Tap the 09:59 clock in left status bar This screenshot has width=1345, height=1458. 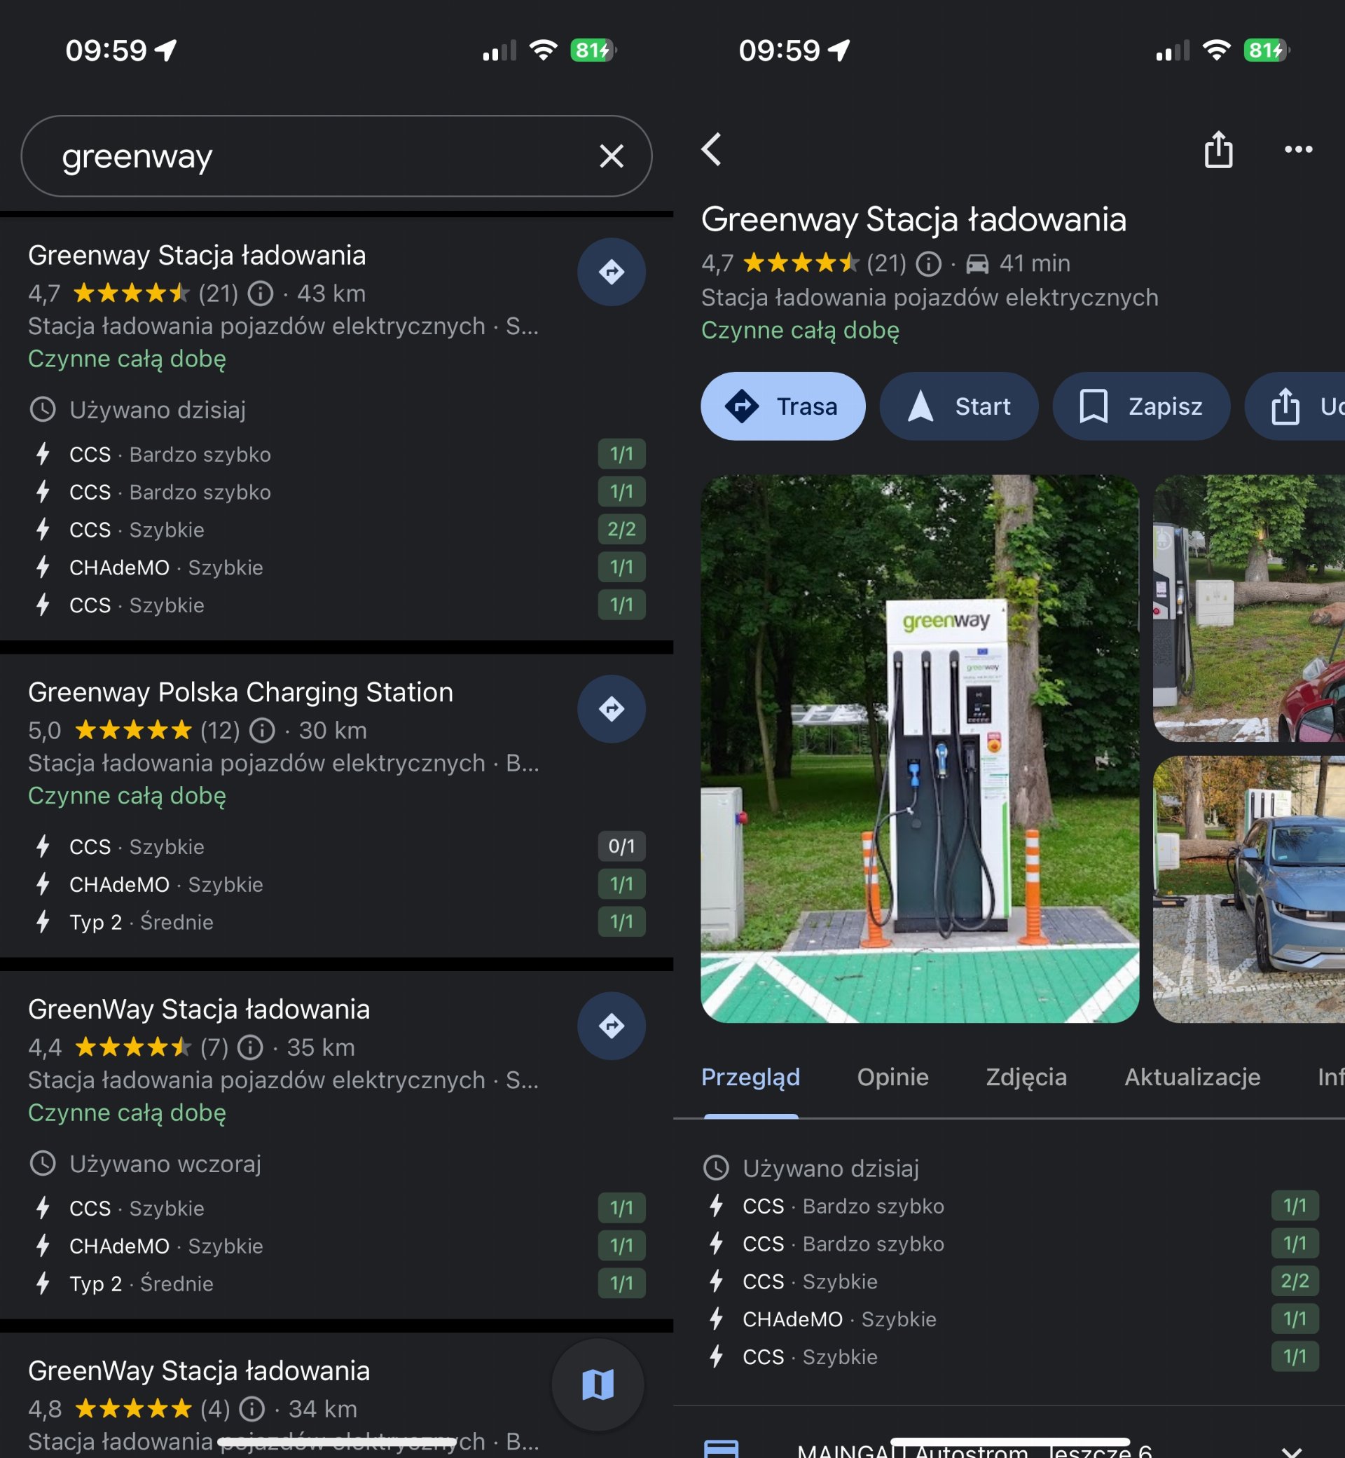click(106, 50)
